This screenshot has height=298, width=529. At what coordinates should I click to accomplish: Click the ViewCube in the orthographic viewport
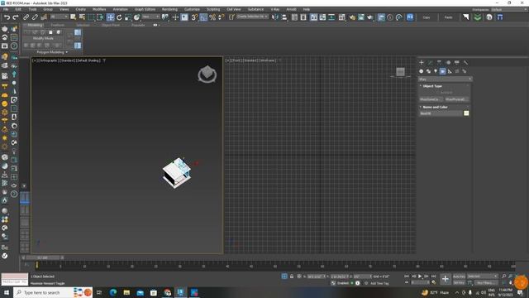(207, 74)
